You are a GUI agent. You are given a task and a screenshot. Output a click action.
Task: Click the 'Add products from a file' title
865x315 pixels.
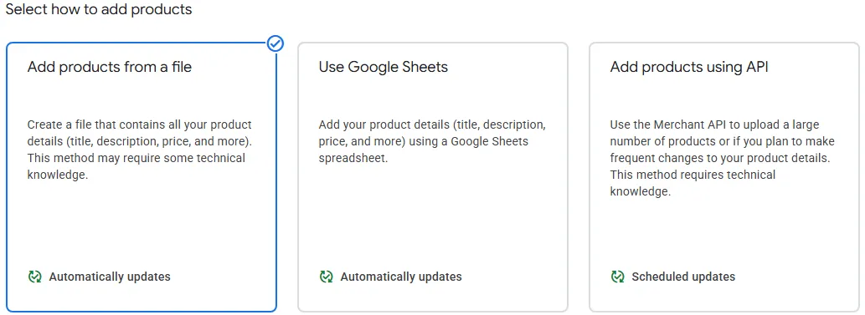110,67
